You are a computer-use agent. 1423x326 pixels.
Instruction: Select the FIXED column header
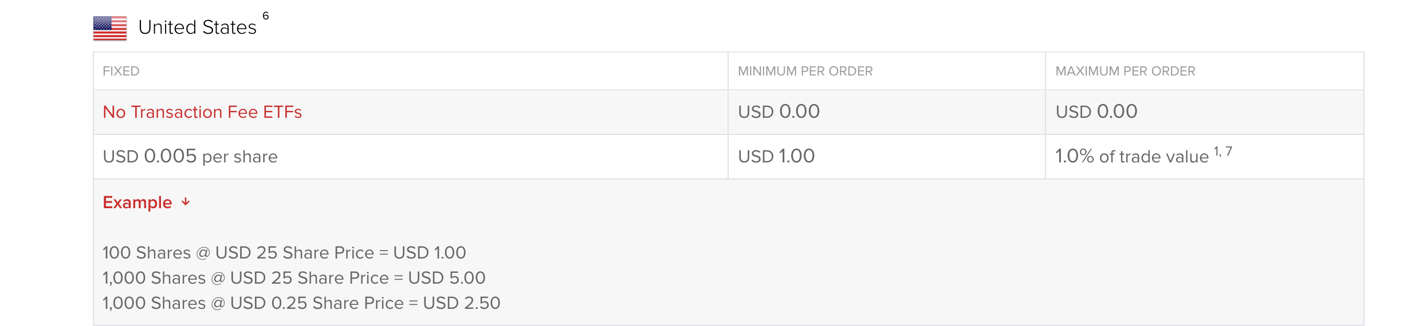121,71
